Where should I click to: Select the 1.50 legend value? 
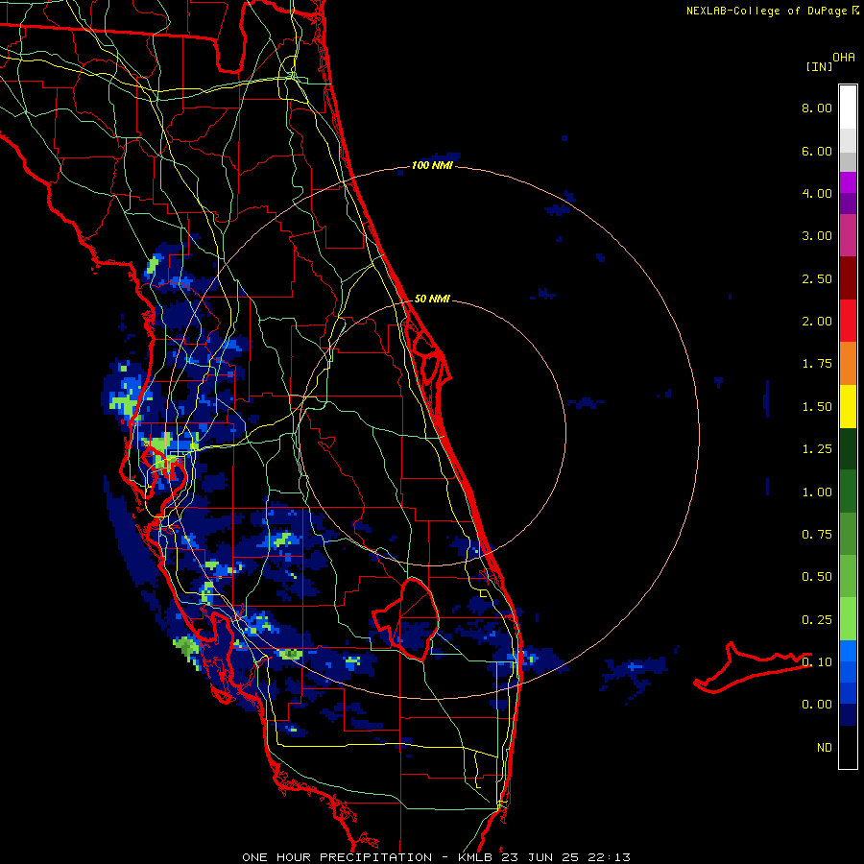pos(817,407)
